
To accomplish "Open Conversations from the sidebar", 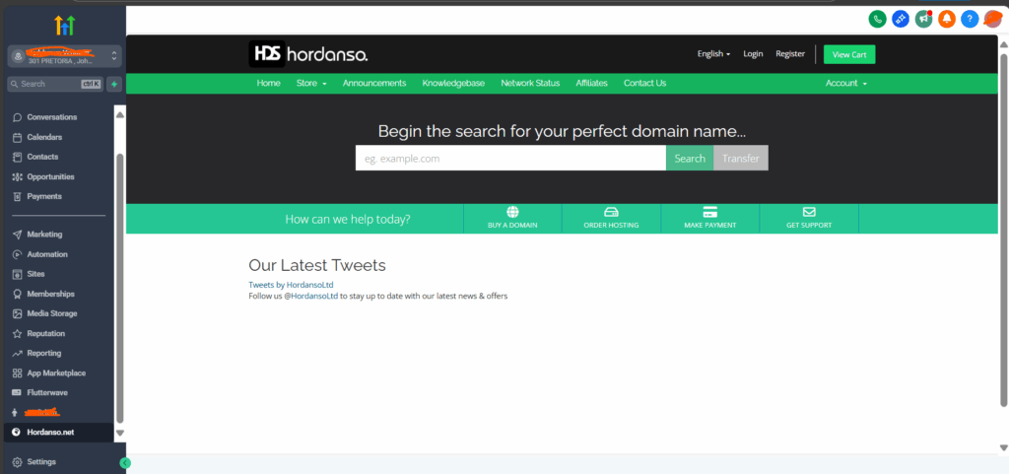I will [x=51, y=117].
